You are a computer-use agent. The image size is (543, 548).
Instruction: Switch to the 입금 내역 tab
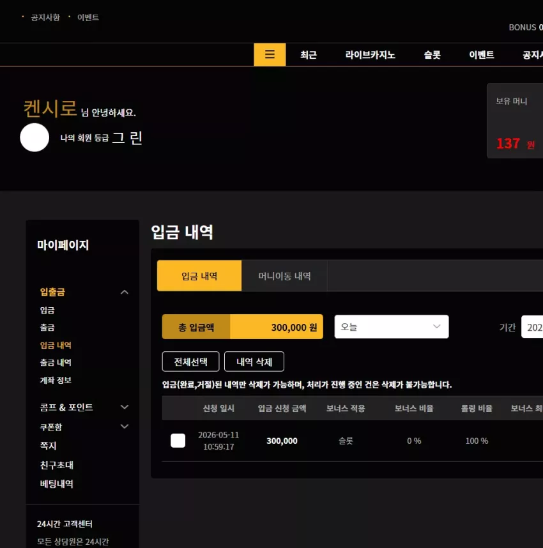199,276
